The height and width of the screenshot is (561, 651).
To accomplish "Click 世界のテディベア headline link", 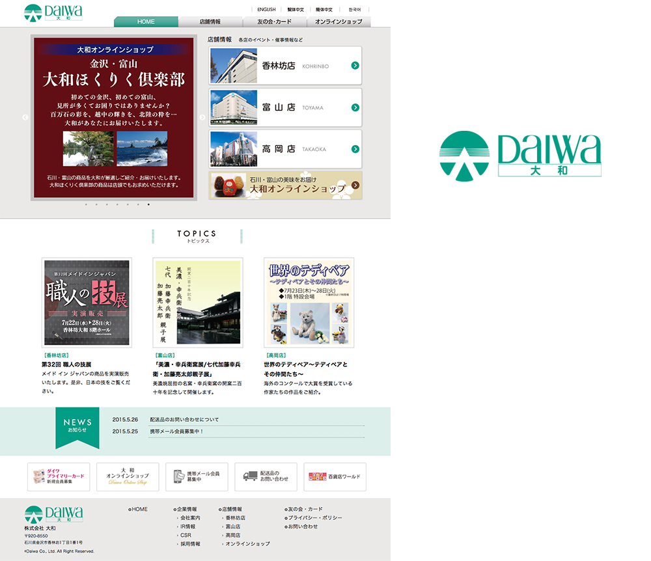I will pyautogui.click(x=305, y=369).
